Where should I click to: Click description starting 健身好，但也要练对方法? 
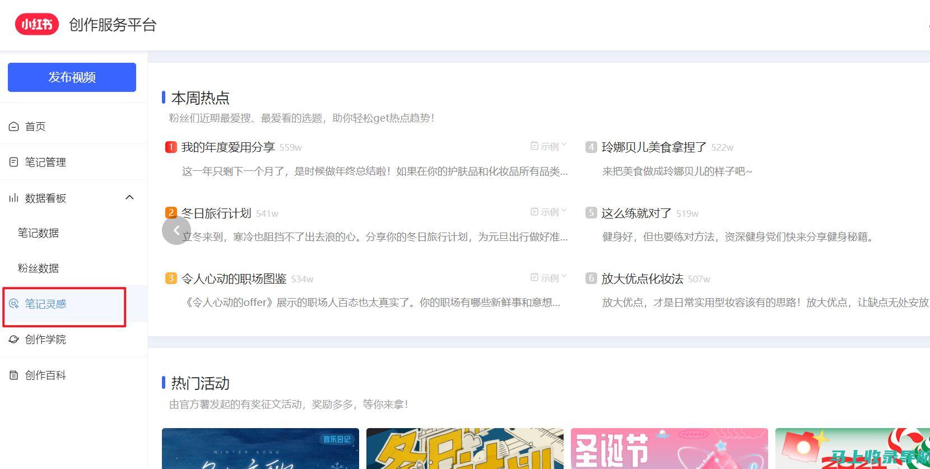738,237
